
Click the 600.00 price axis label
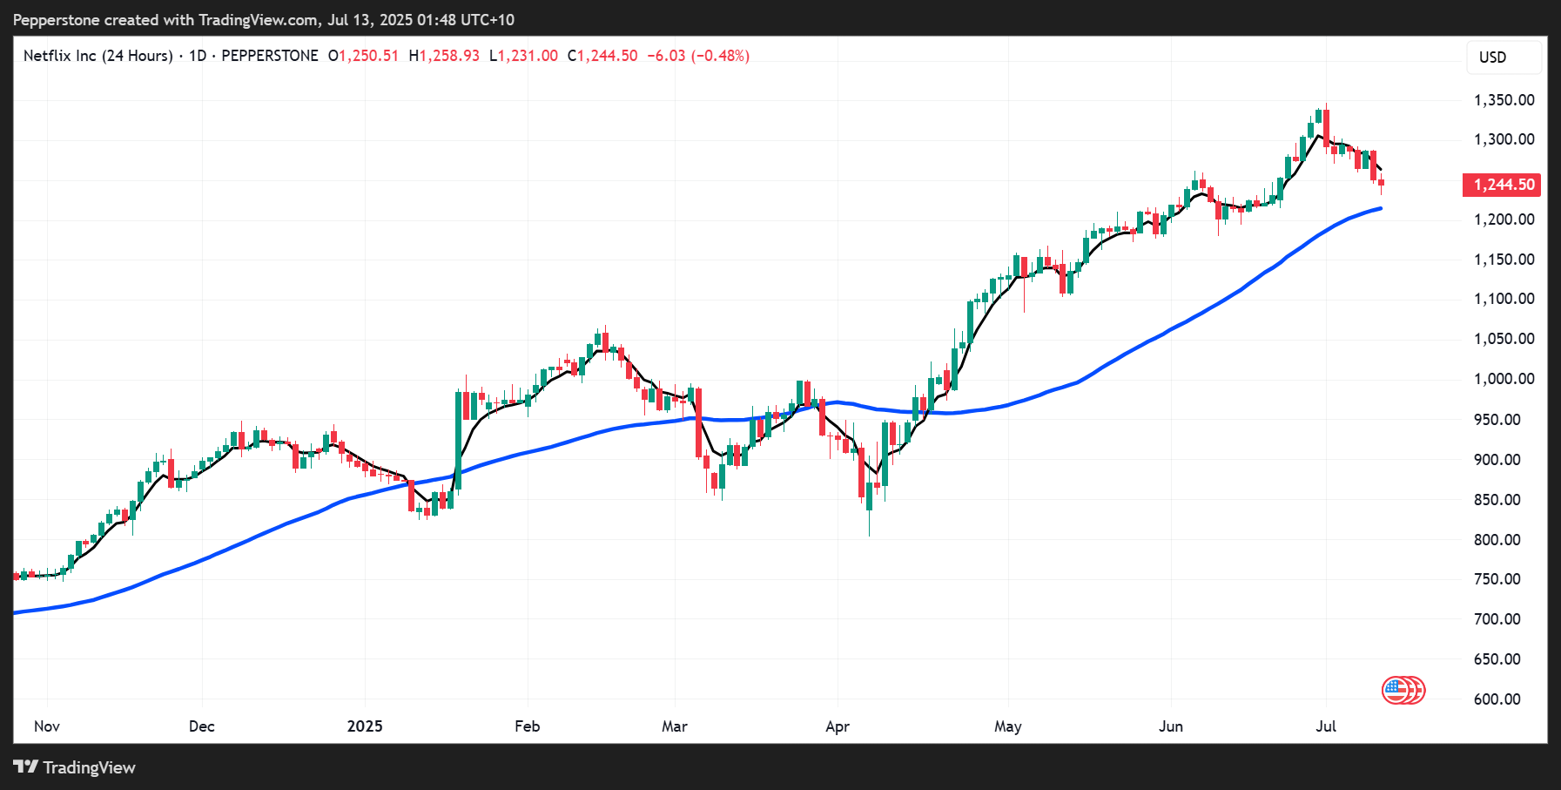[x=1497, y=699]
